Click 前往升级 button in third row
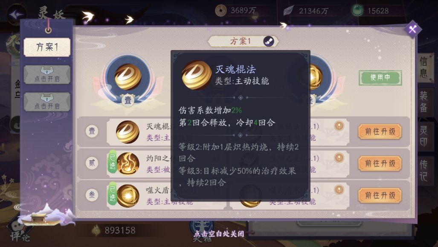Screen dimensions: 438x247 (380, 195)
